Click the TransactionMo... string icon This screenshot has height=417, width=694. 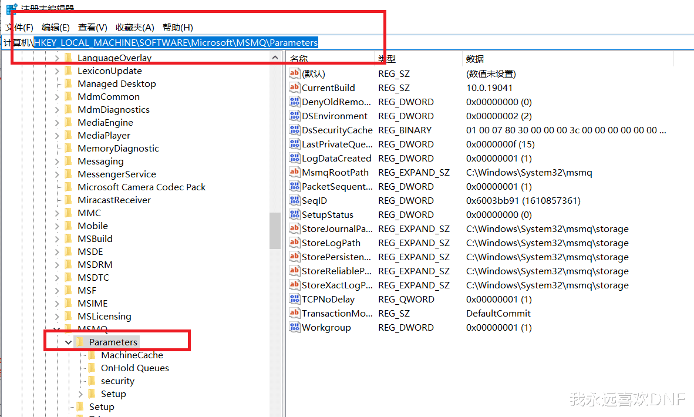pos(294,314)
